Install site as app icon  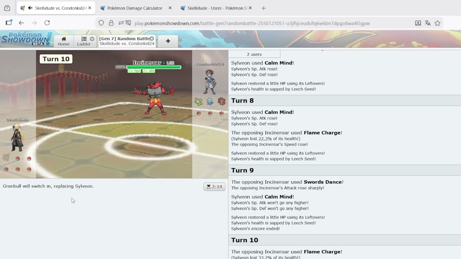(418, 23)
